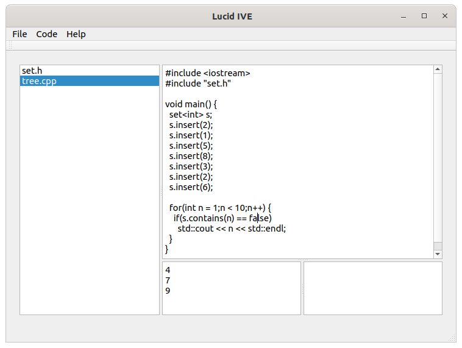This screenshot has width=462, height=348.
Task: Click the splitter handle below the code editor
Action: 302,260
